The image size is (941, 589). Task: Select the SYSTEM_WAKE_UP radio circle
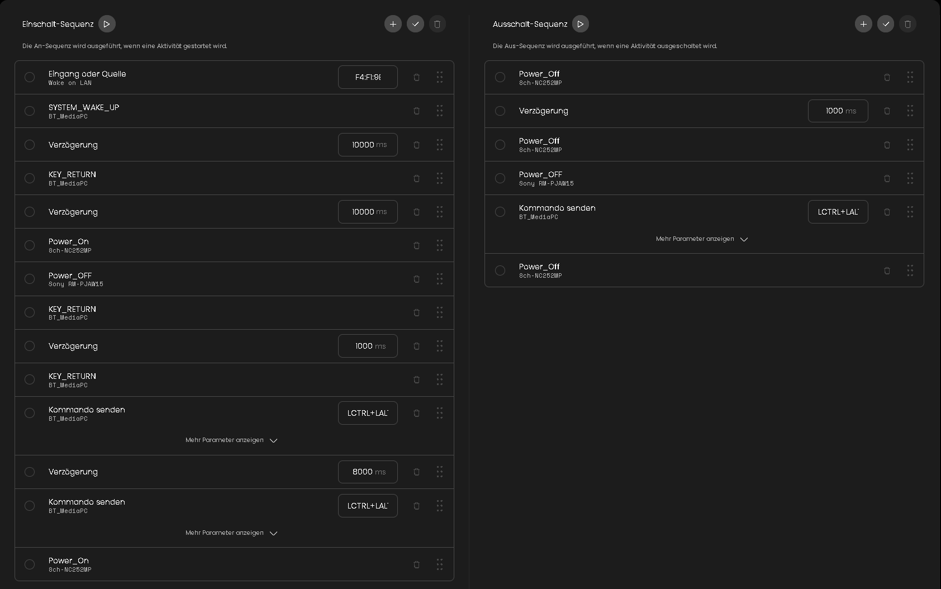(30, 111)
